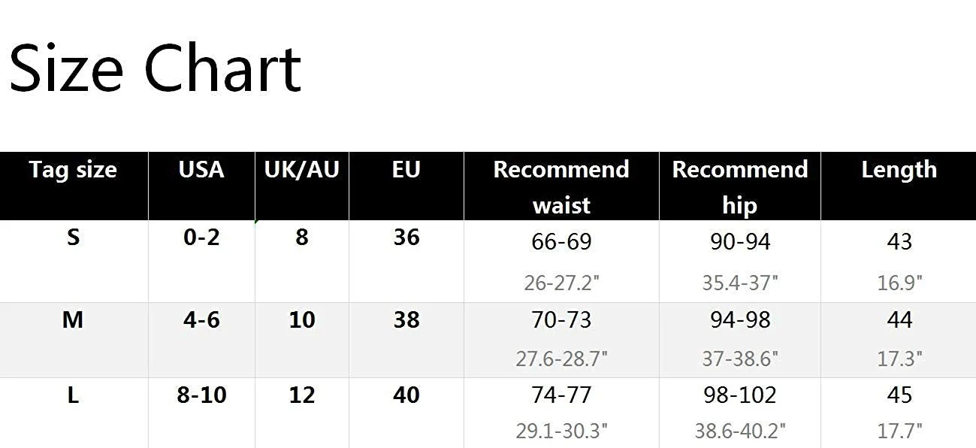
Task: Select the Tag size column header
Action: point(73,170)
